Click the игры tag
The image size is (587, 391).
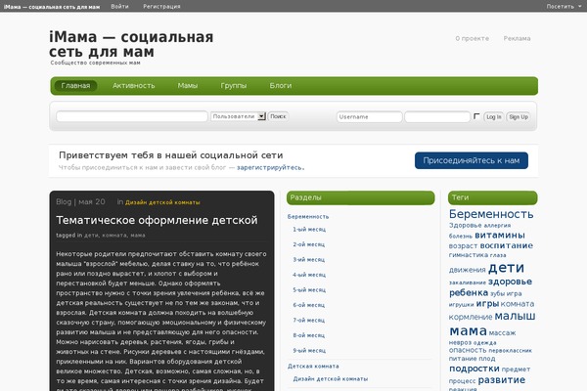tap(487, 303)
